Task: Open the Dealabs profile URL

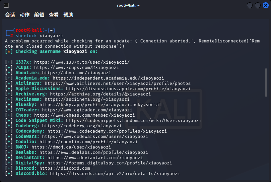Action: pos(94,152)
